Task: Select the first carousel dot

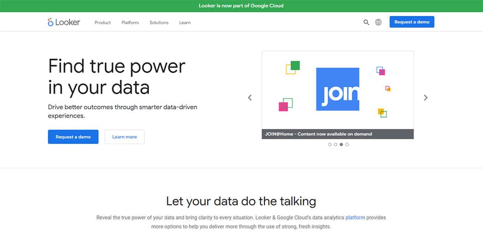Action: pyautogui.click(x=329, y=144)
